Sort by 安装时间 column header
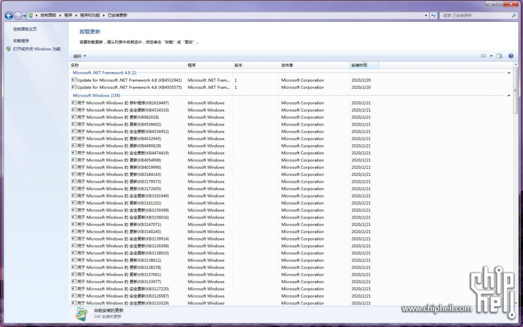The image size is (523, 327). pyautogui.click(x=364, y=65)
